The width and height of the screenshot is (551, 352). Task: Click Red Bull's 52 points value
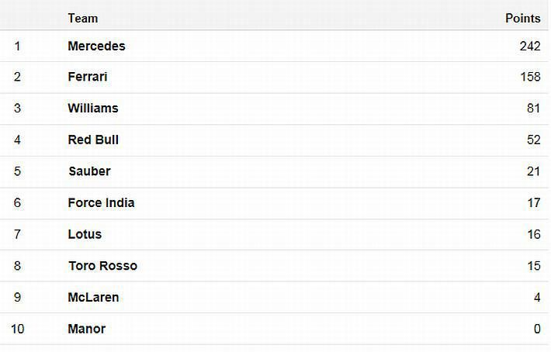click(533, 140)
